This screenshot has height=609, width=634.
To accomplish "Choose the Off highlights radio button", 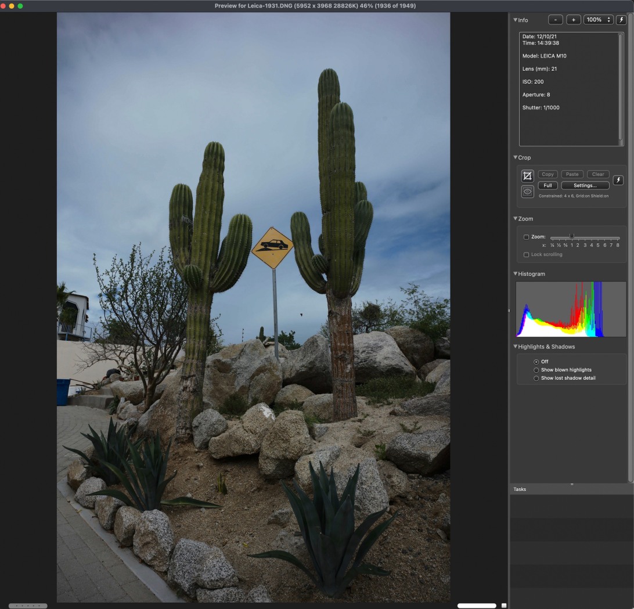I will click(536, 362).
